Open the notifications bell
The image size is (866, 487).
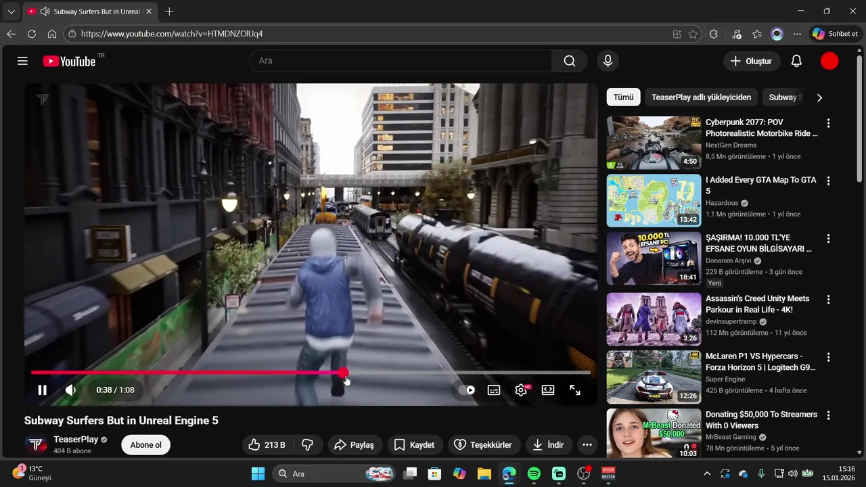(796, 61)
